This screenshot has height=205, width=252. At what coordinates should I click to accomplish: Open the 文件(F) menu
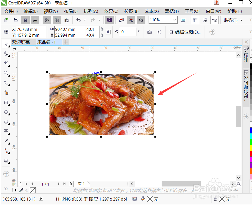[x=11, y=11]
